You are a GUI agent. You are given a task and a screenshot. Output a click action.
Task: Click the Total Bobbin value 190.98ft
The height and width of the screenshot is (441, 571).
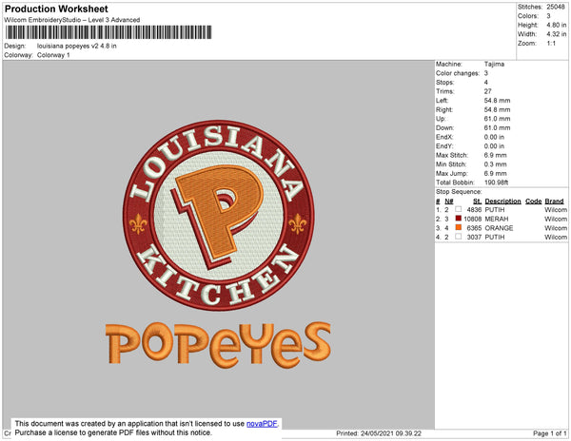[496, 182]
